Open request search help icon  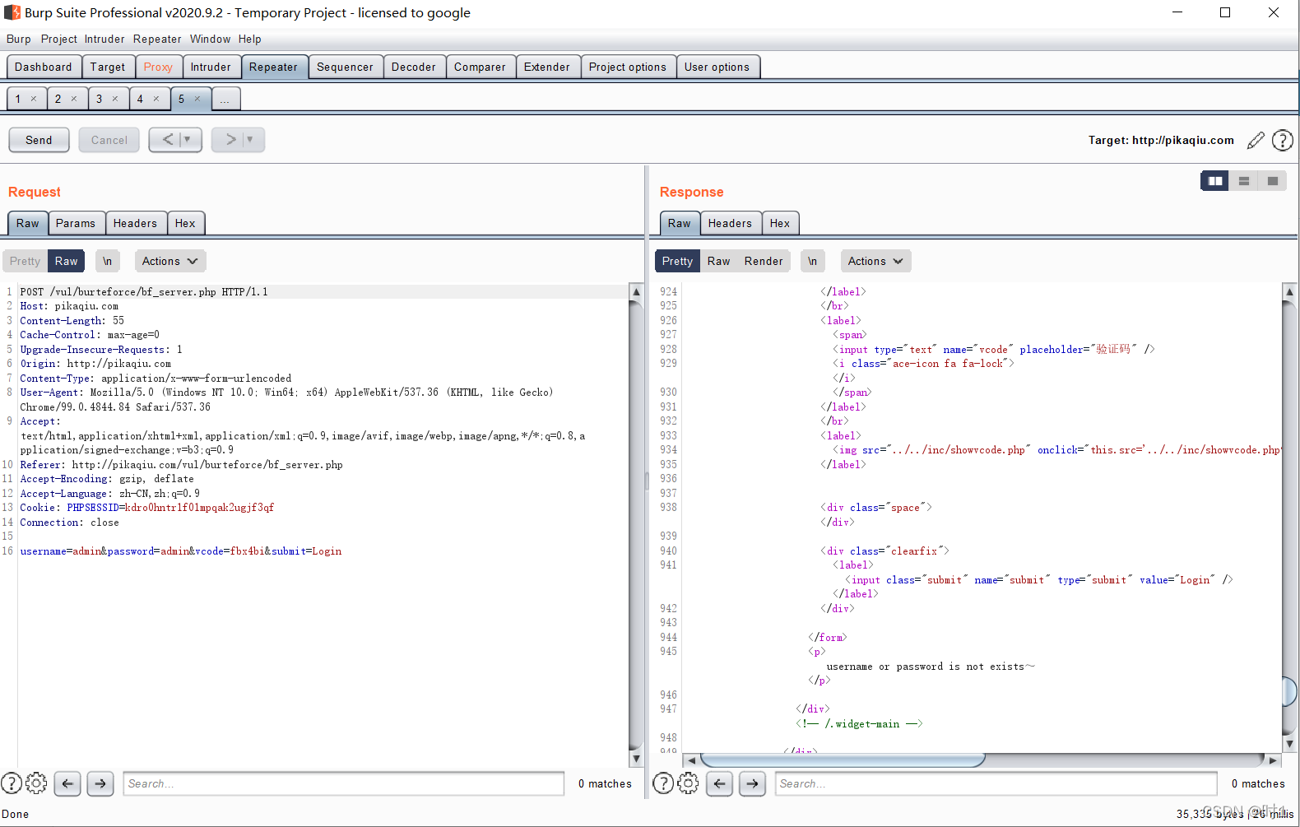click(12, 783)
